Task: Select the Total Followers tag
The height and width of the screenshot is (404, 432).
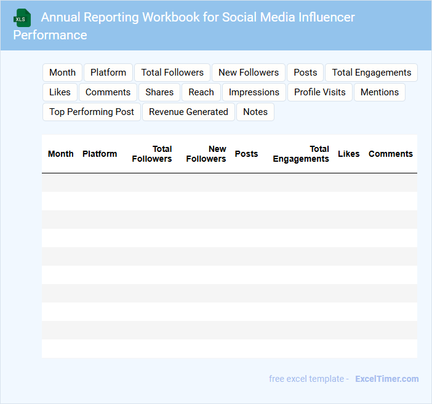Action: pyautogui.click(x=172, y=73)
